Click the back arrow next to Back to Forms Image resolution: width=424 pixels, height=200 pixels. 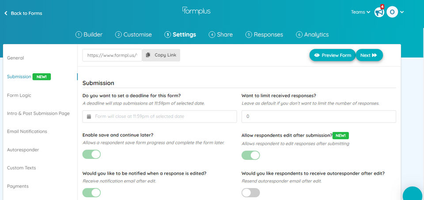click(6, 13)
